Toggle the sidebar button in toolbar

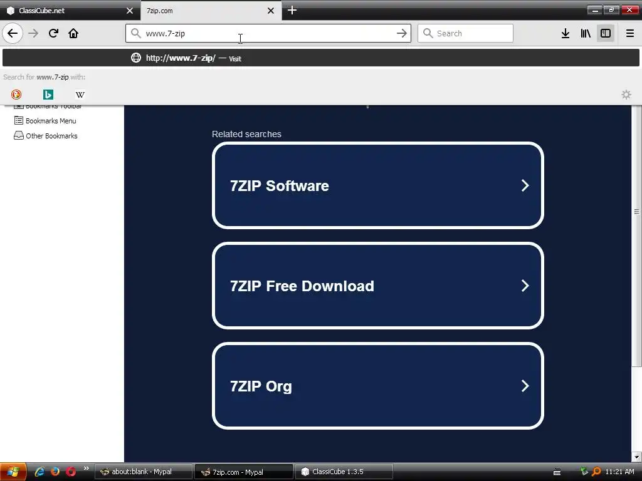606,33
